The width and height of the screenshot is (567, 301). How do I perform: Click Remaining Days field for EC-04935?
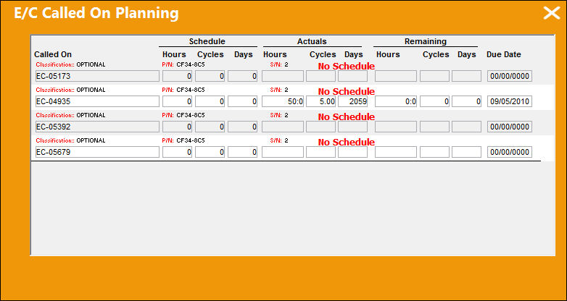click(466, 101)
